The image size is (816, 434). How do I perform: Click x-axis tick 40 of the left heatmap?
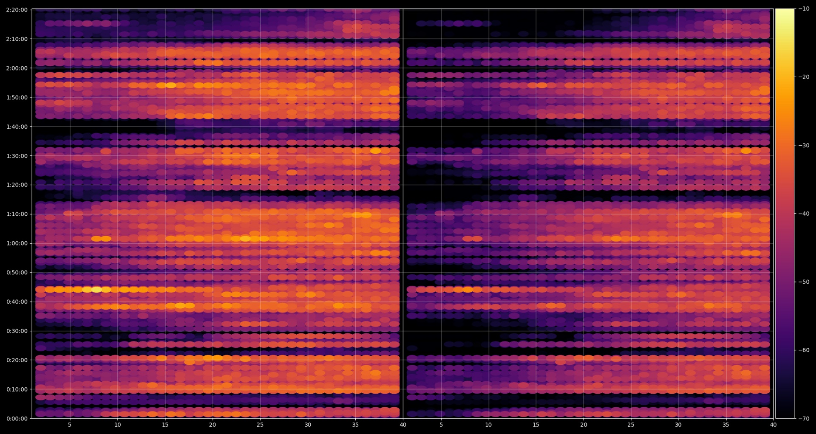(x=403, y=425)
